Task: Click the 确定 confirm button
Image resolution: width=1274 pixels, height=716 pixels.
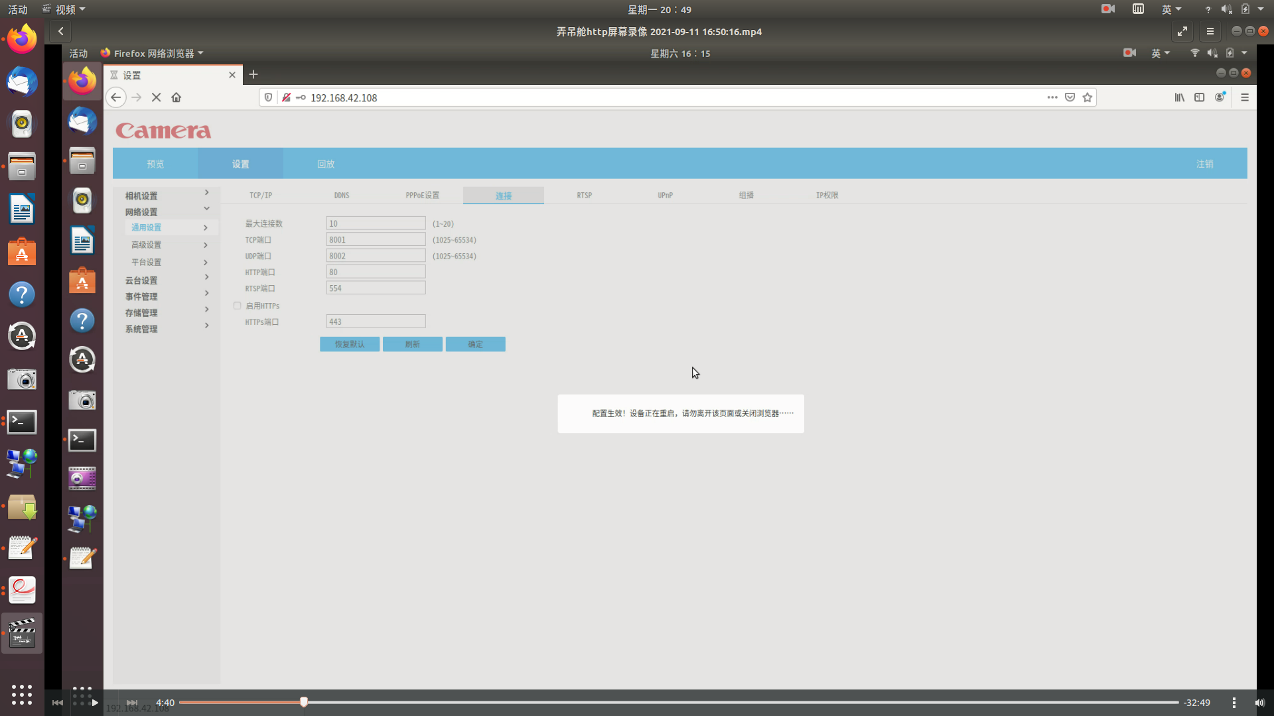Action: pyautogui.click(x=475, y=344)
